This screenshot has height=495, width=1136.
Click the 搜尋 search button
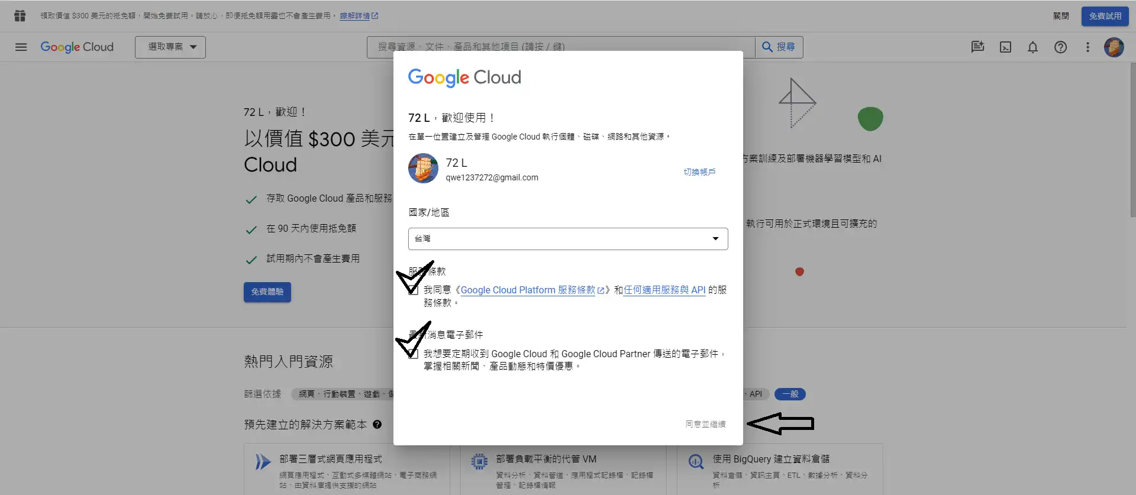click(x=779, y=47)
